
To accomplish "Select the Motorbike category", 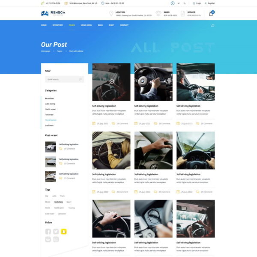I will 49,98.
